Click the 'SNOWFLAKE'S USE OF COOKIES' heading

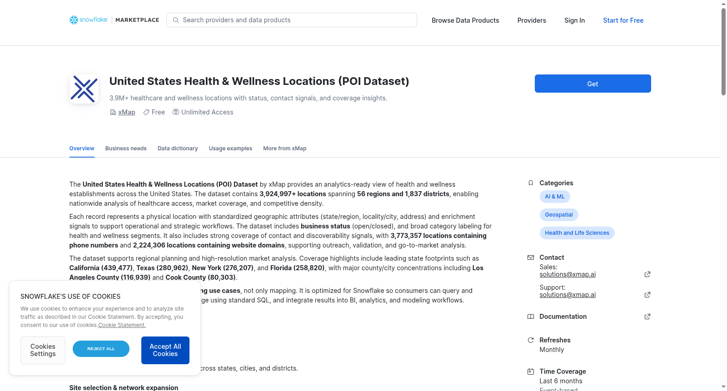(x=70, y=297)
